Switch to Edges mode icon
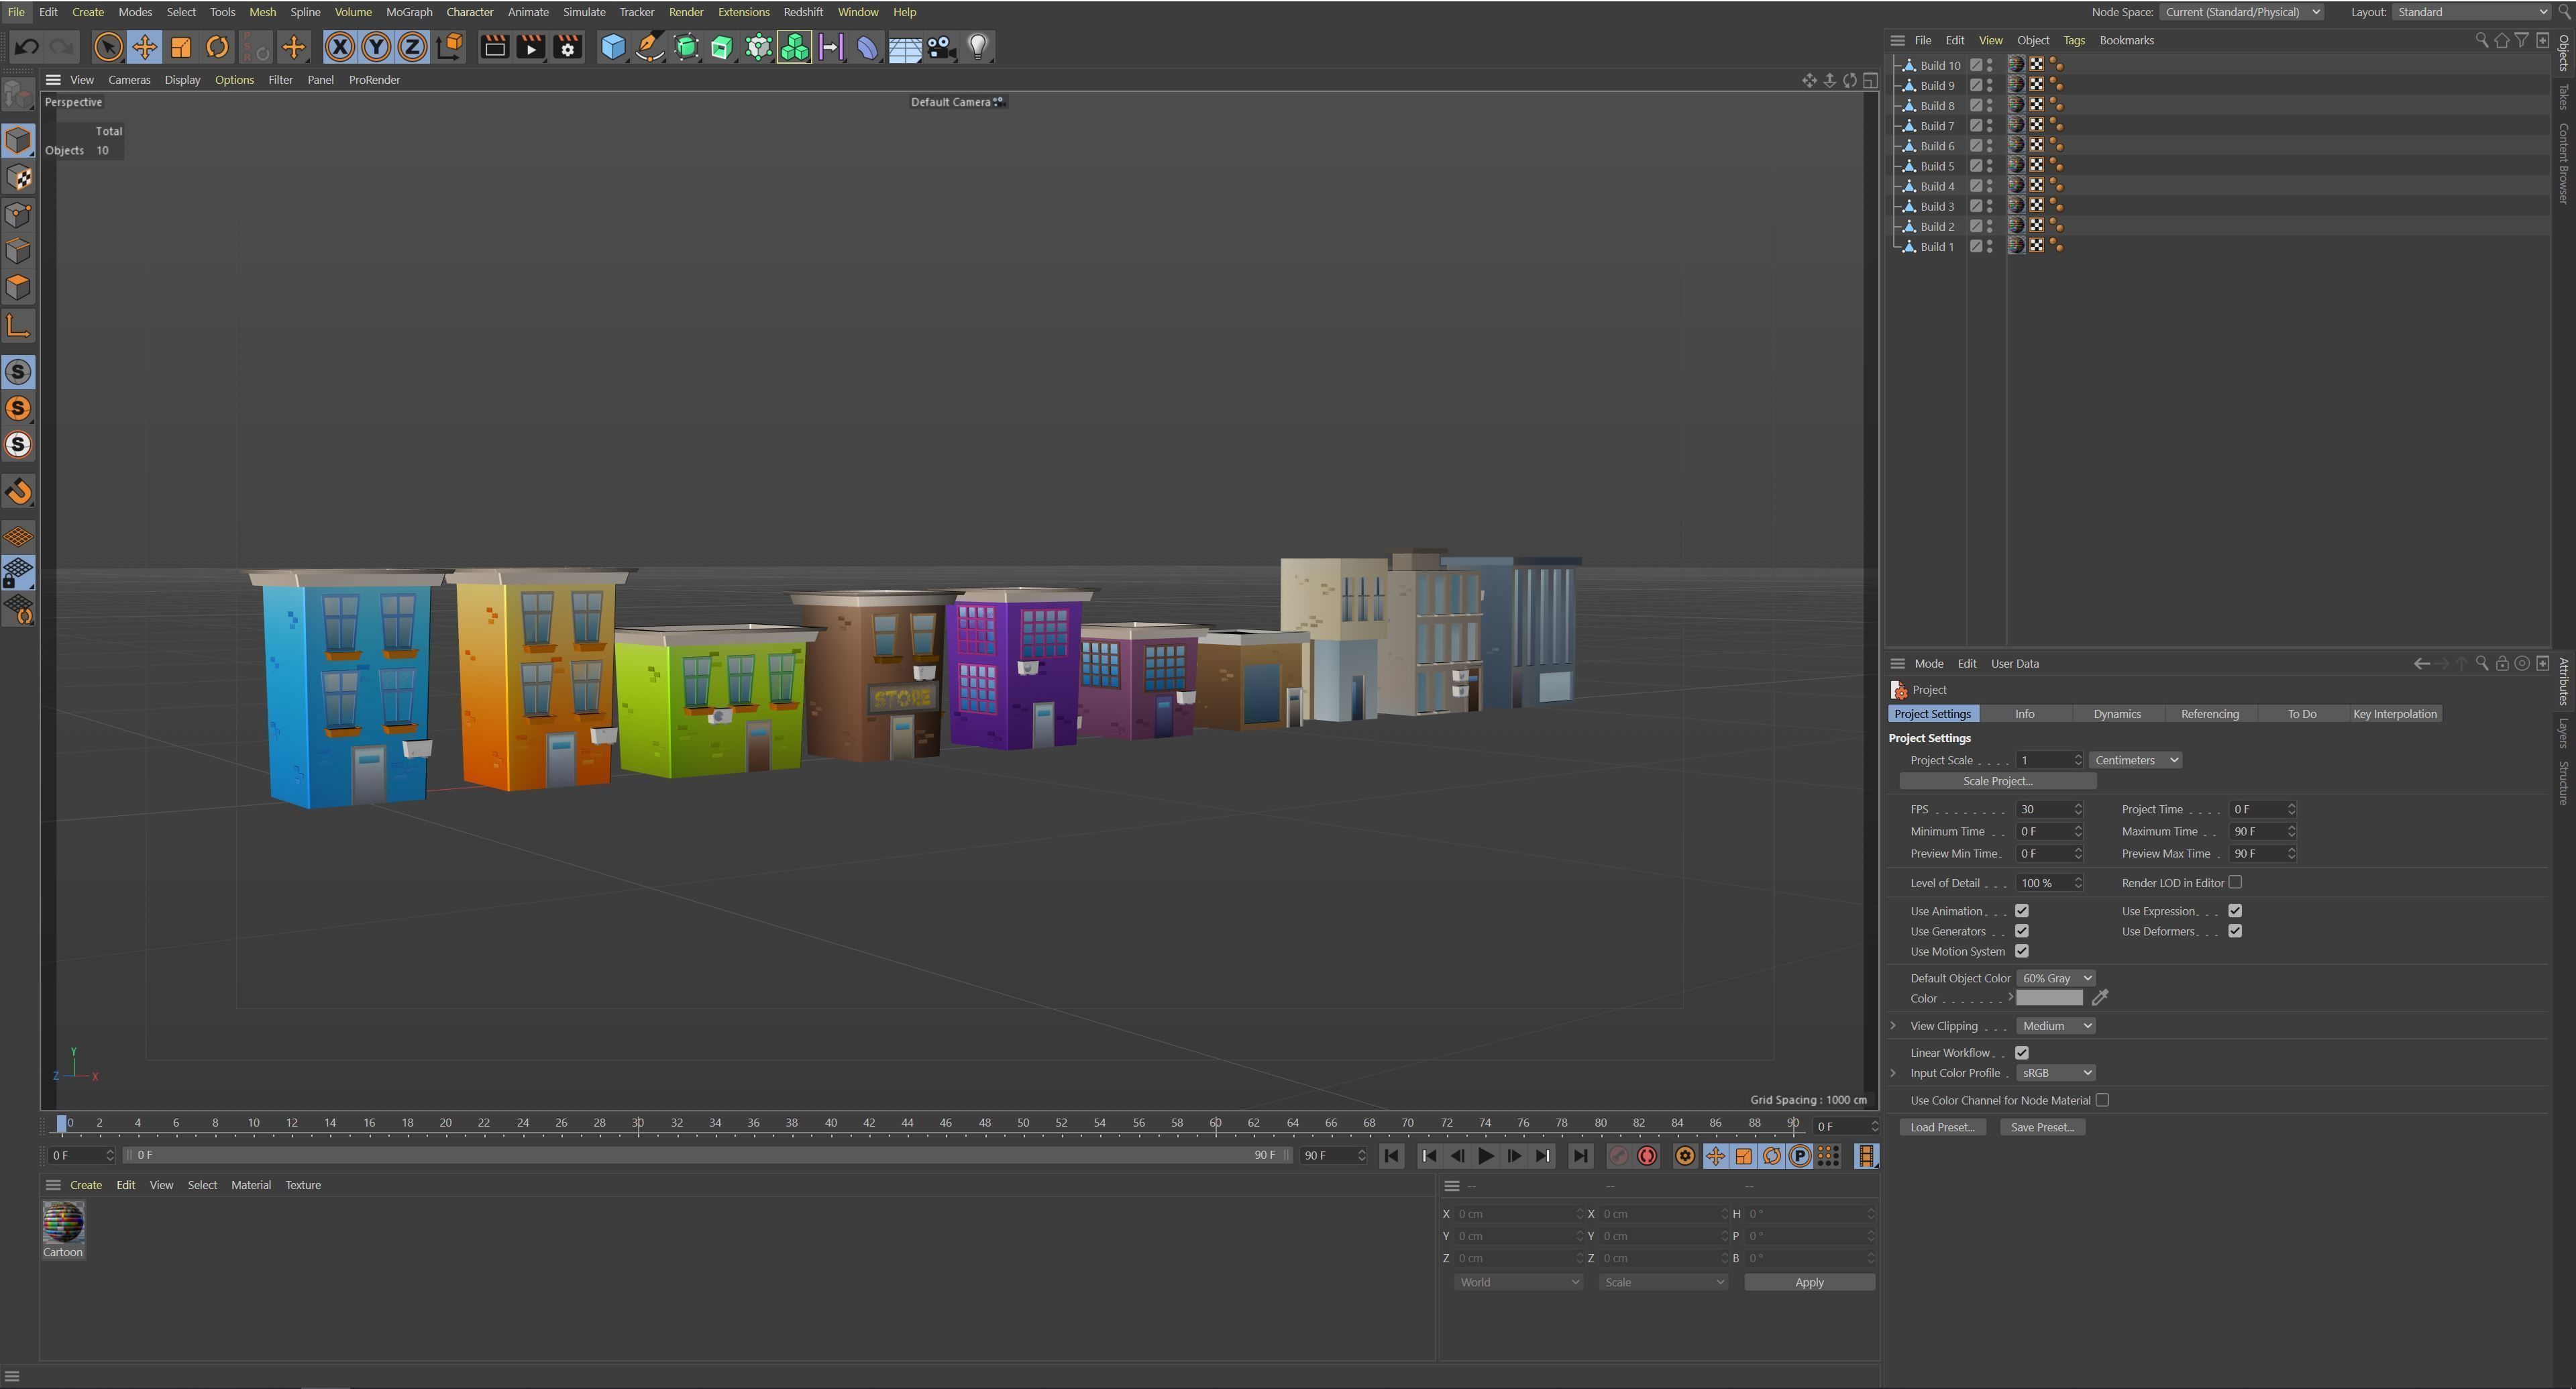This screenshot has width=2576, height=1389. click(x=18, y=250)
